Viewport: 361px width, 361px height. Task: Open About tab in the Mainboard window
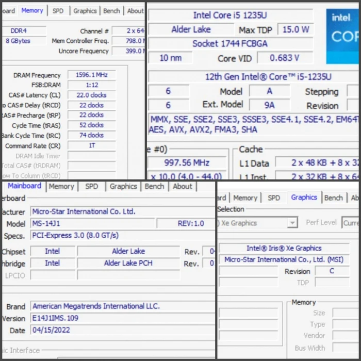(x=183, y=186)
